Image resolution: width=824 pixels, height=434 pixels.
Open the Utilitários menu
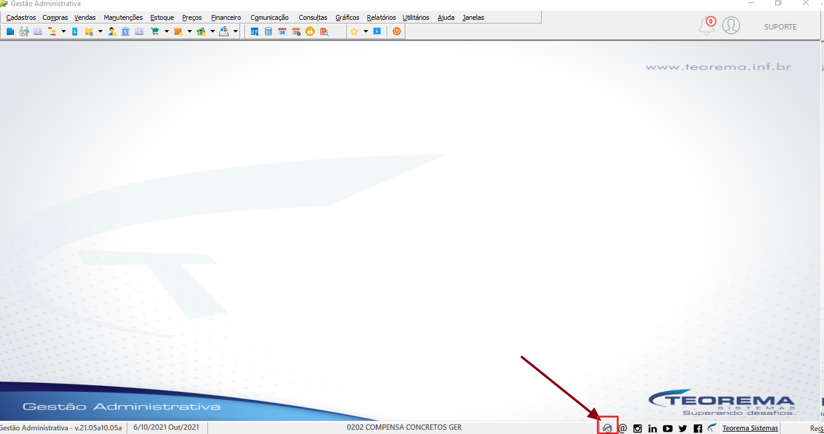pyautogui.click(x=416, y=17)
